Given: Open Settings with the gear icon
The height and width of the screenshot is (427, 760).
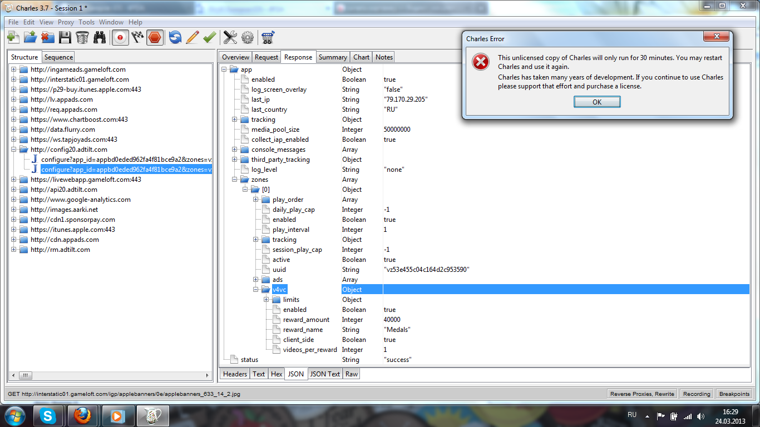Looking at the screenshot, I should coord(248,37).
